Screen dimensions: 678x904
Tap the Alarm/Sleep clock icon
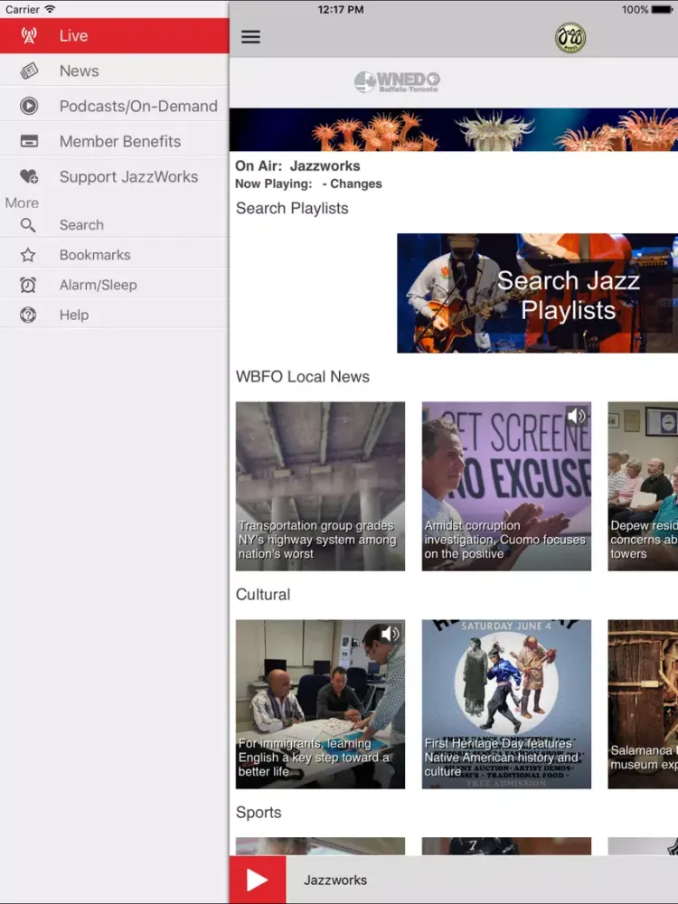28,285
